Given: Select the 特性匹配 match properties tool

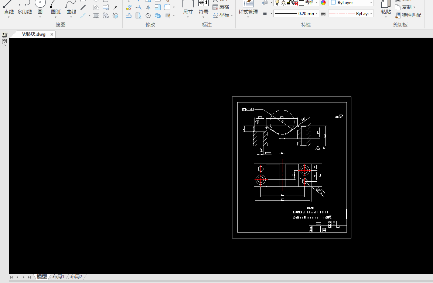Looking at the screenshot, I should (408, 15).
